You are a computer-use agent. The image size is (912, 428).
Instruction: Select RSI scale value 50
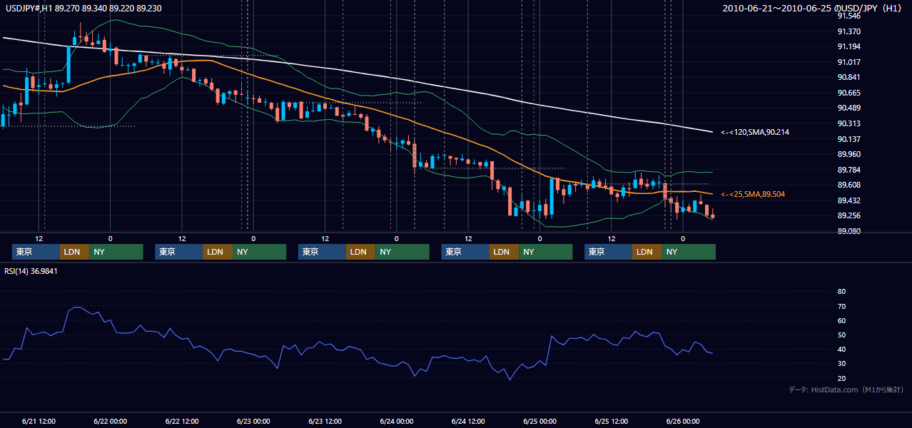(841, 335)
